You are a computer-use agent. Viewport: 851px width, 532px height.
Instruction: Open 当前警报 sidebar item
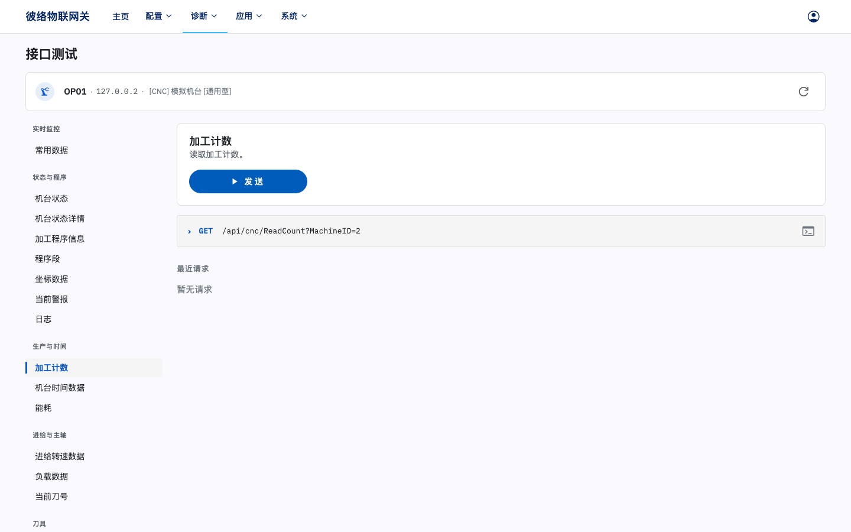[x=94, y=299]
